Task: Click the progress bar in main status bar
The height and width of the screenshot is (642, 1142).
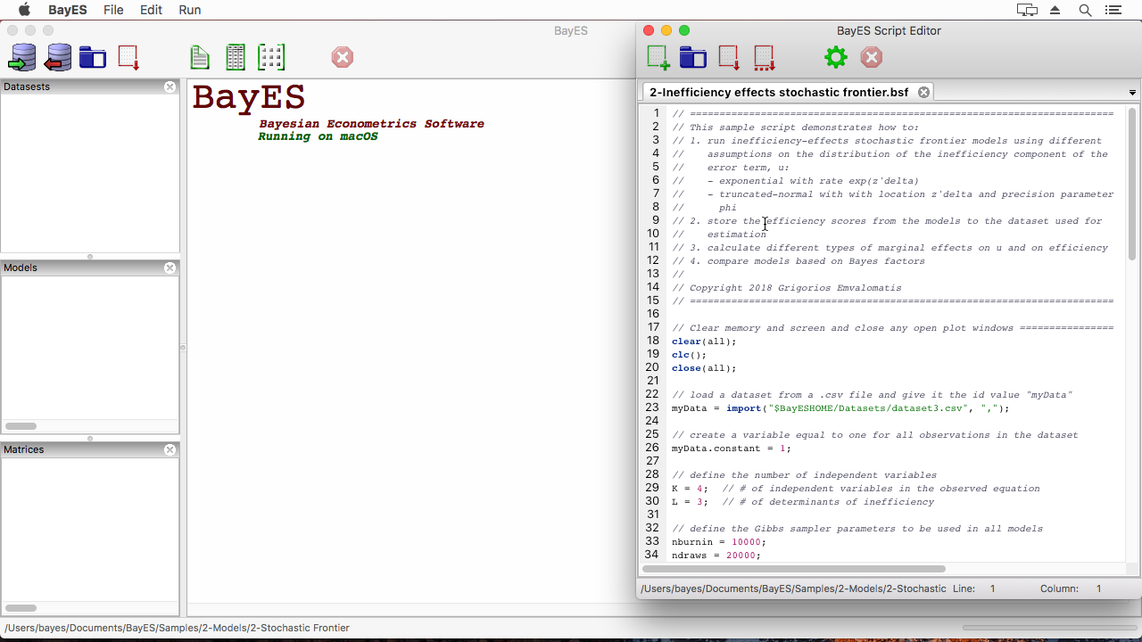Action: point(1049,628)
